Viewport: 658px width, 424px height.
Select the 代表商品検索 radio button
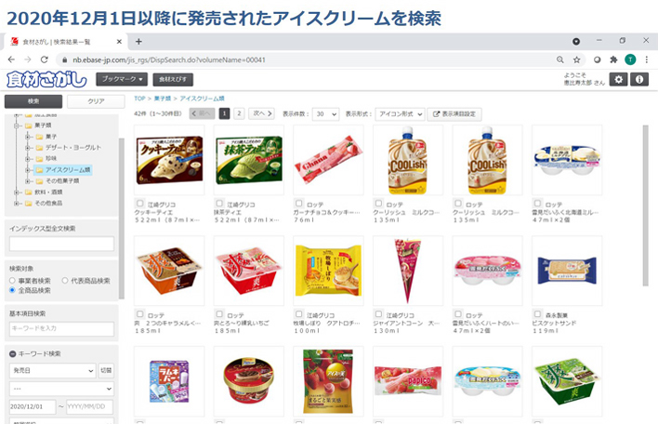(x=65, y=281)
